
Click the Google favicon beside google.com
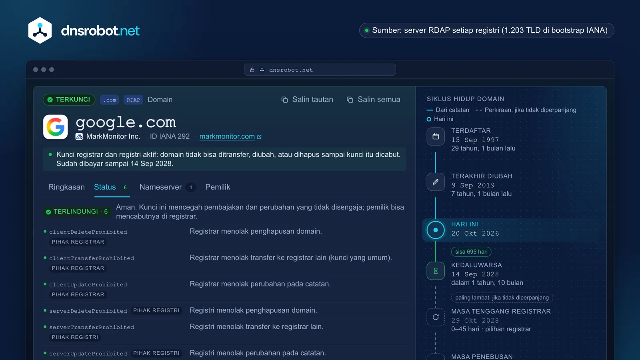(56, 127)
